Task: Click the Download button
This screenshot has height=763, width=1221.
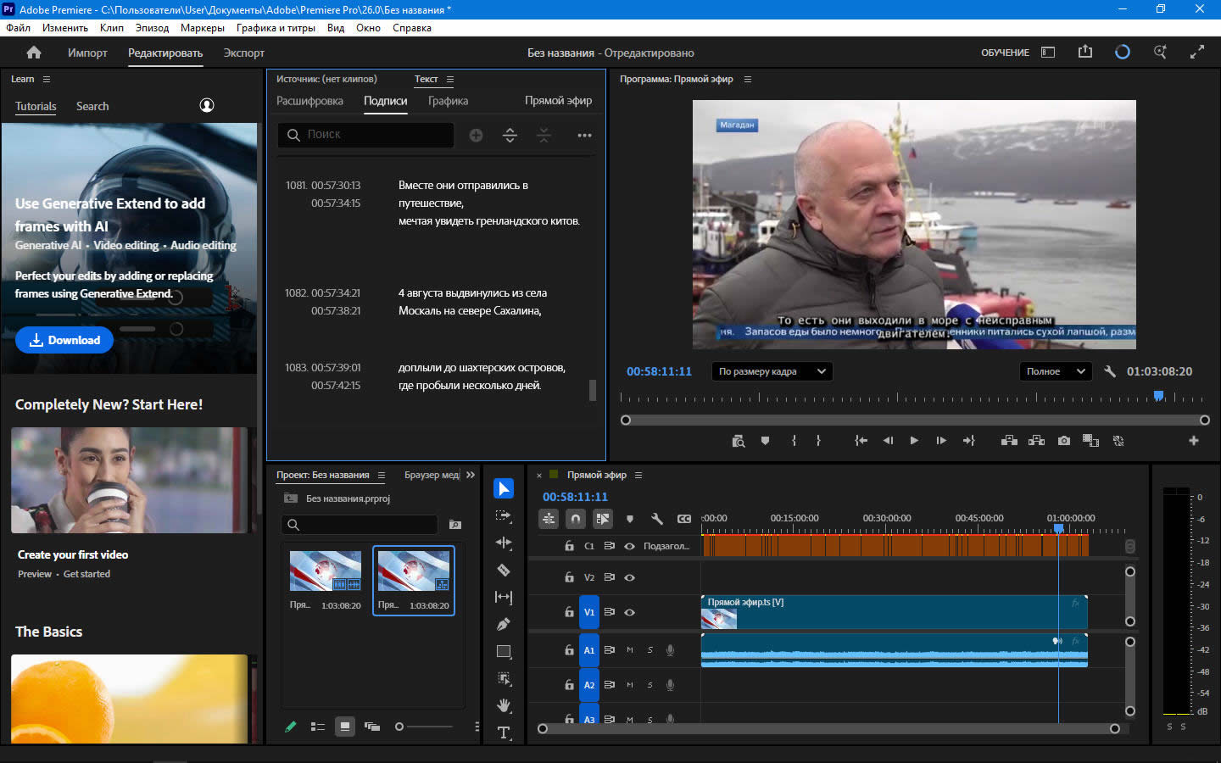Action: pos(64,340)
